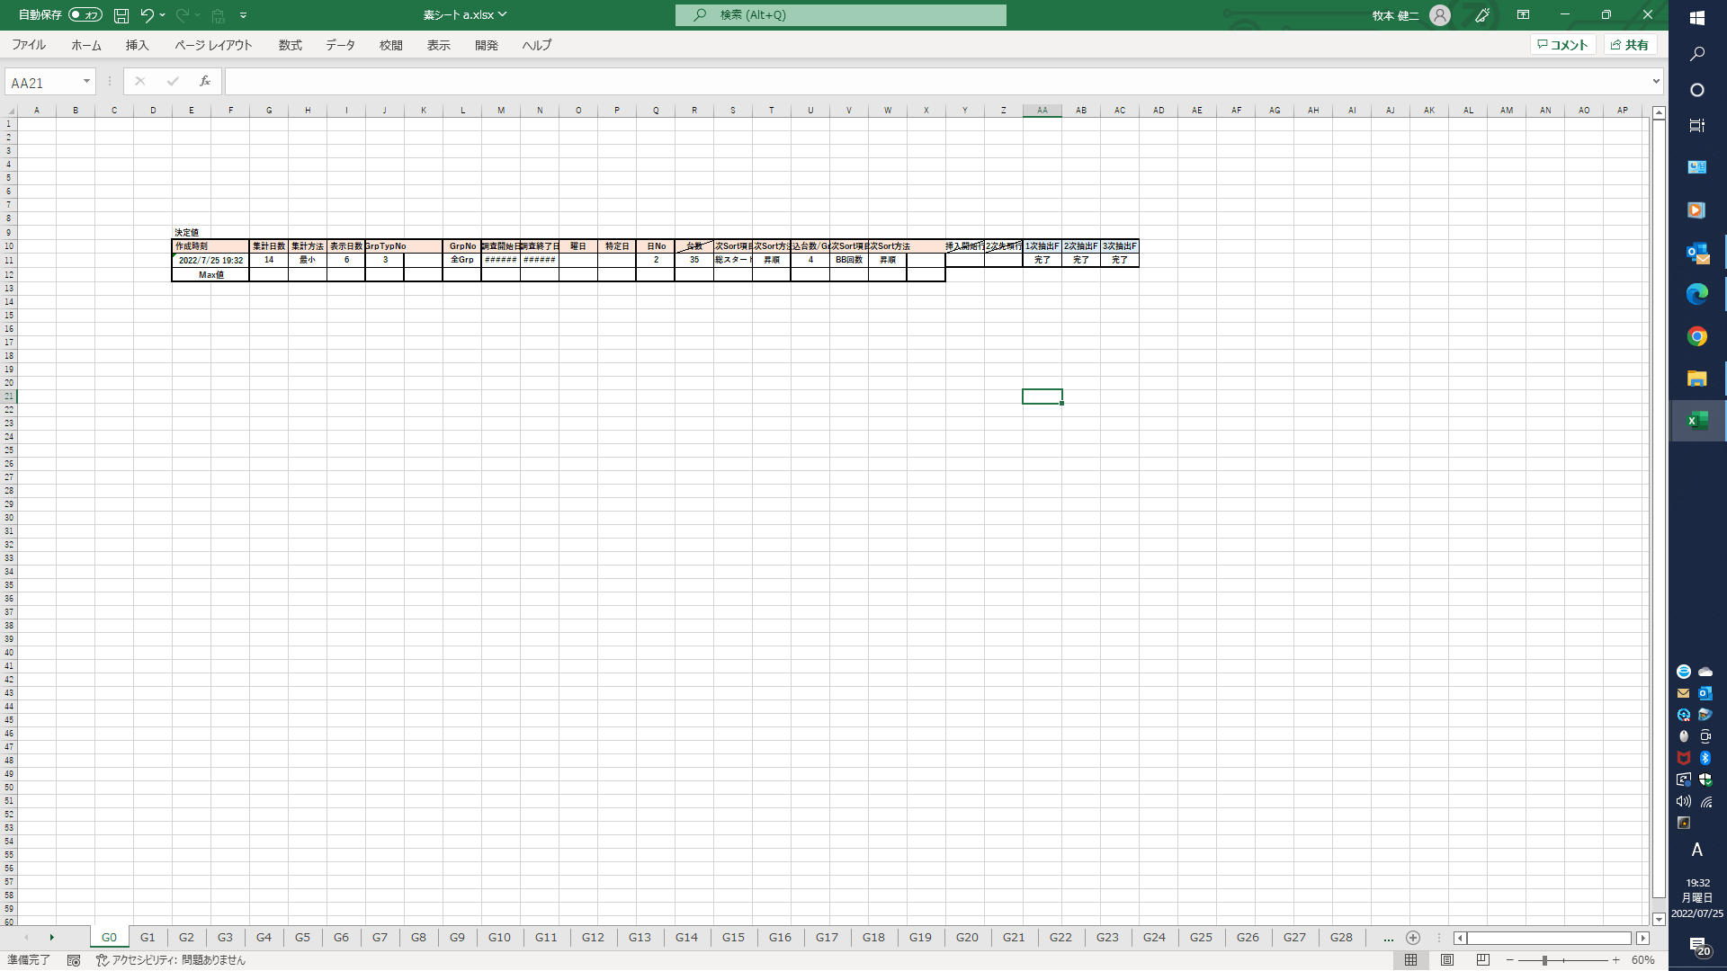Open Excel from the Windows taskbar
Viewport: 1727px width, 971px height.
pos(1697,421)
